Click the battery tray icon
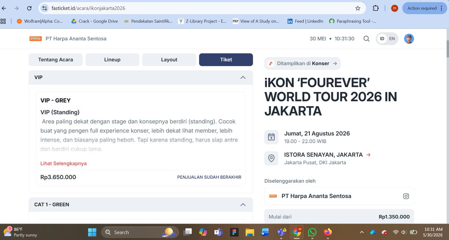Viewport: 449px width, 240px height. pos(413,232)
